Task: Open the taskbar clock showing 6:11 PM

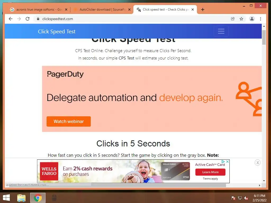Action: click(x=259, y=198)
